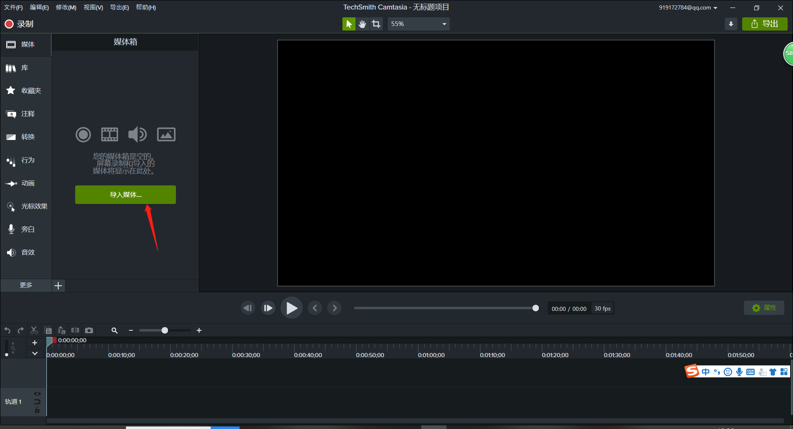Select the crop tool
Screen dimensions: 793x429
376,24
